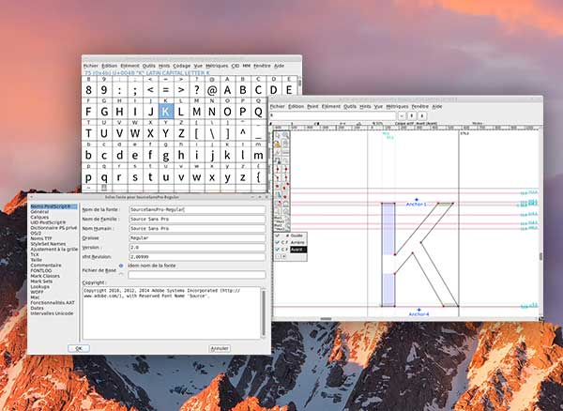Select the ? glyph cell in font view
563x411 pixels.
pyautogui.click(x=197, y=90)
